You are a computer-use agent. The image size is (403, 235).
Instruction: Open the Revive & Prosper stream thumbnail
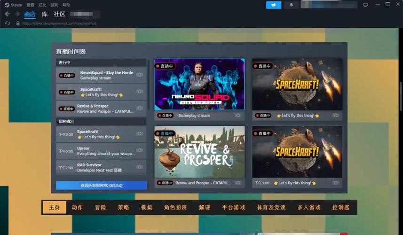(199, 152)
